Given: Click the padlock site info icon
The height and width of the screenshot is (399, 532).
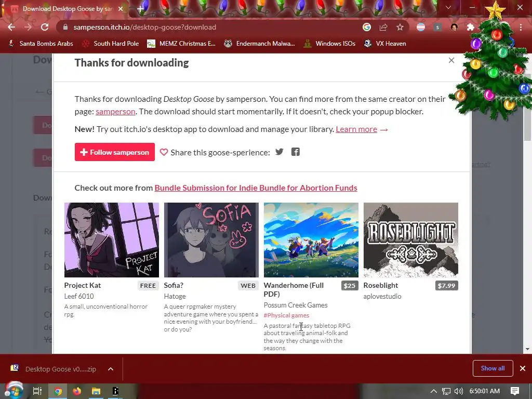Looking at the screenshot, I should pos(65,27).
